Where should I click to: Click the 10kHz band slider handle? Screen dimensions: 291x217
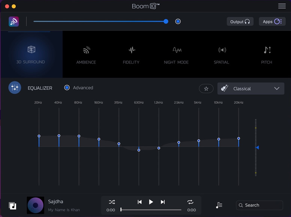pyautogui.click(x=219, y=139)
